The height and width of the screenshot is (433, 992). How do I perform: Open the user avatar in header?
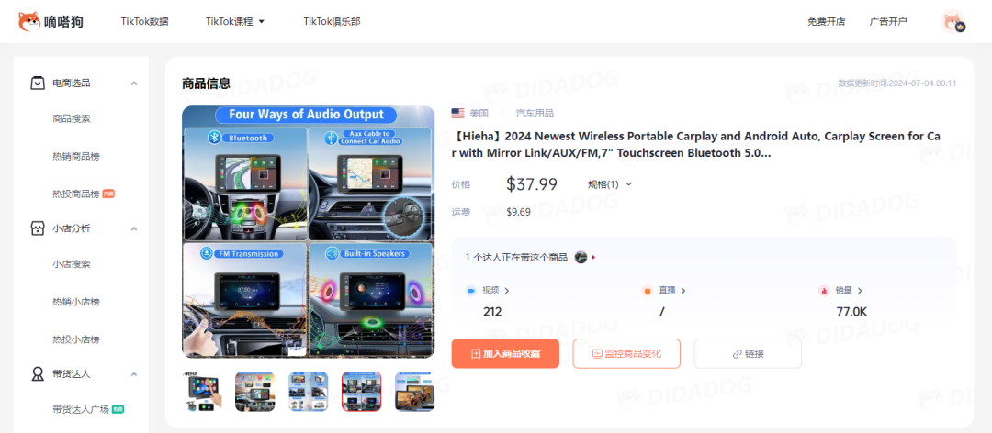[x=953, y=22]
